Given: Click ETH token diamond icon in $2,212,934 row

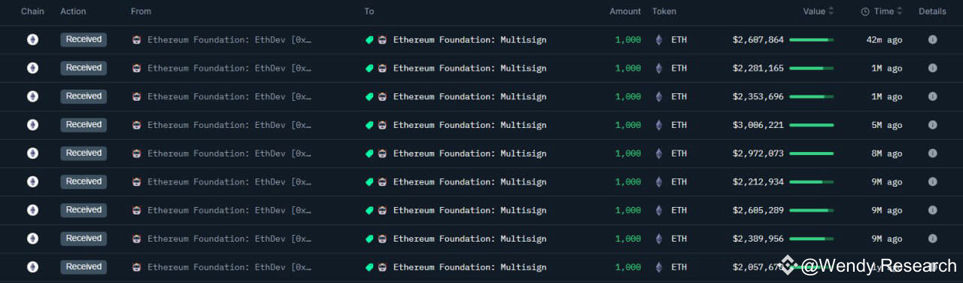Looking at the screenshot, I should coord(660,181).
